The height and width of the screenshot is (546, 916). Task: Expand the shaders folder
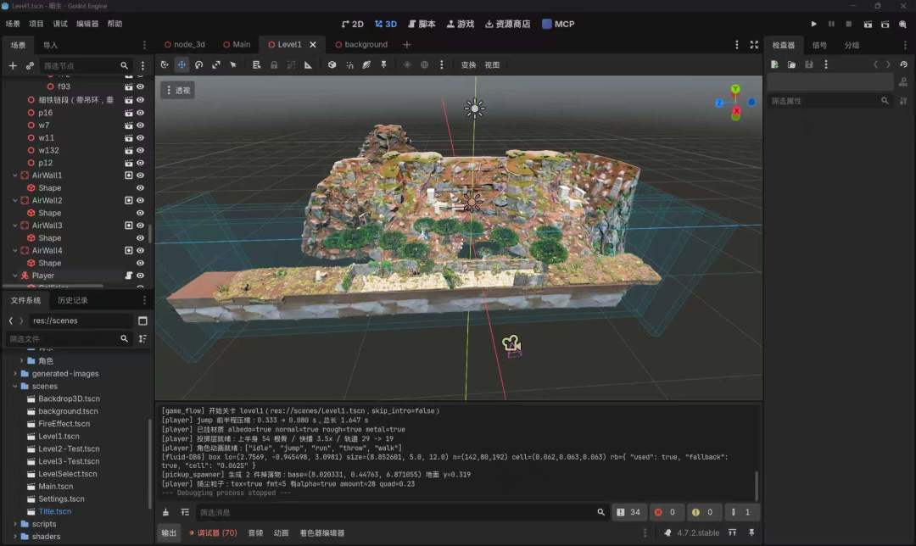pos(15,537)
